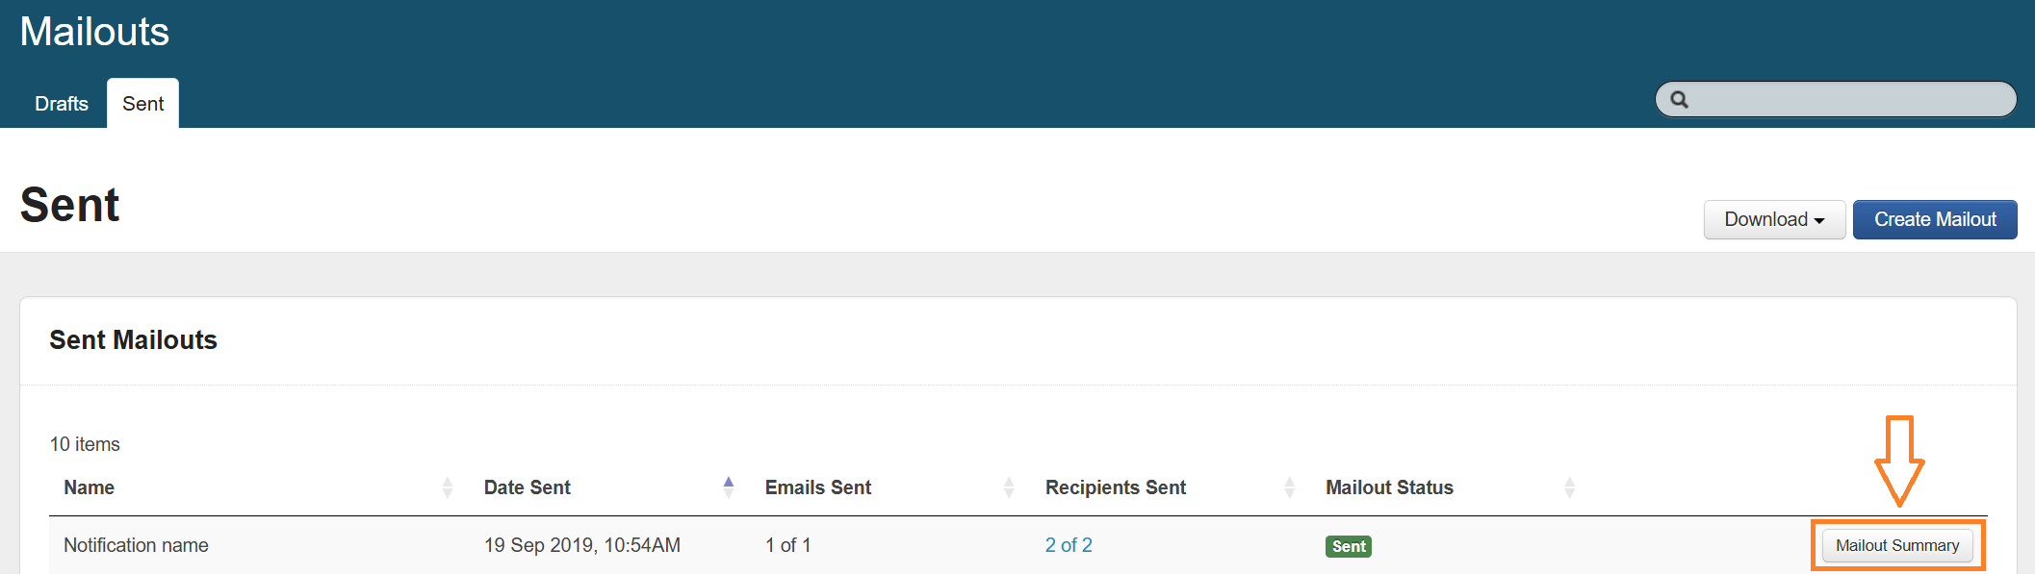Click the Name column header text
This screenshot has height=574, width=2035.
[90, 487]
